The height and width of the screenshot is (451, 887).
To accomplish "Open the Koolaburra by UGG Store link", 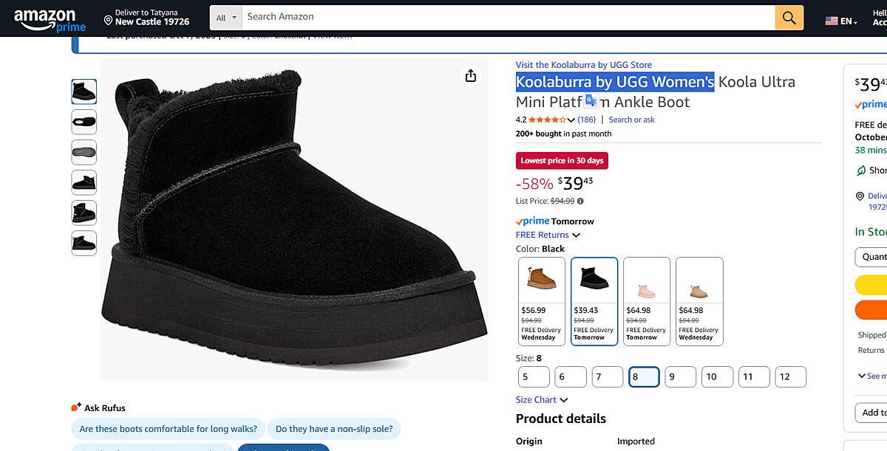I will [583, 65].
